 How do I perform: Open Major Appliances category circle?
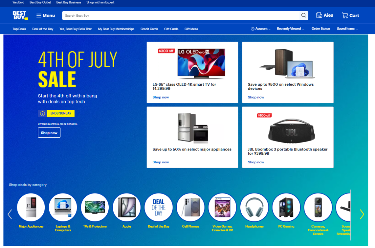31,207
